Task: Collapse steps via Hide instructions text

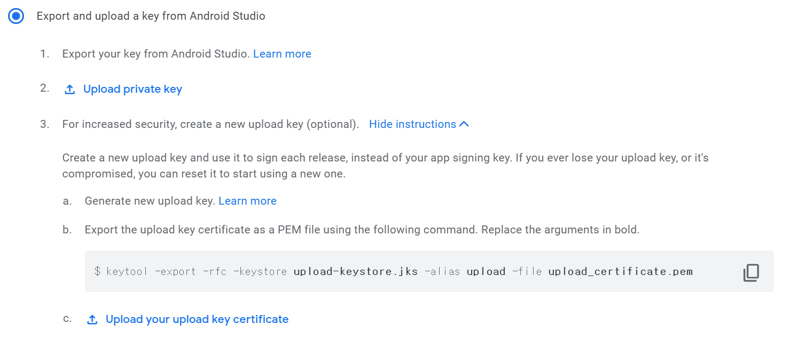Action: click(x=412, y=124)
